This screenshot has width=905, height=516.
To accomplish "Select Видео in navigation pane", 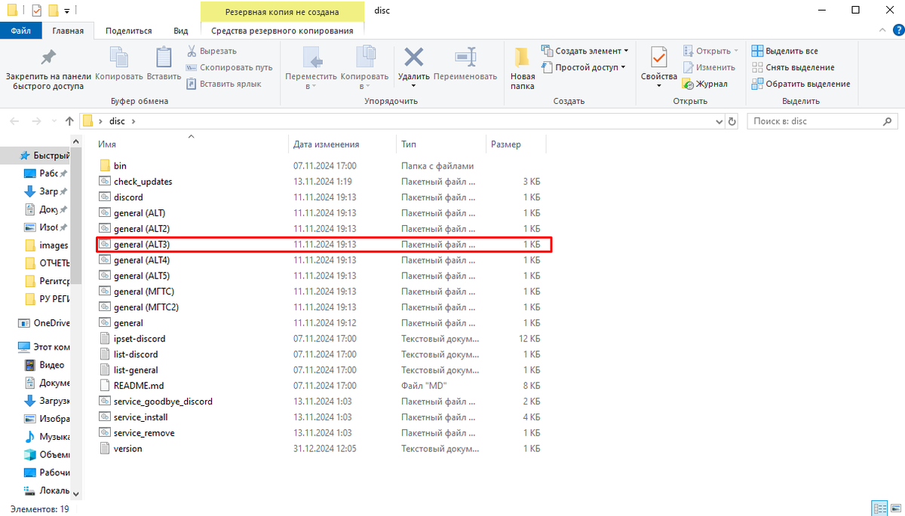I will point(47,365).
